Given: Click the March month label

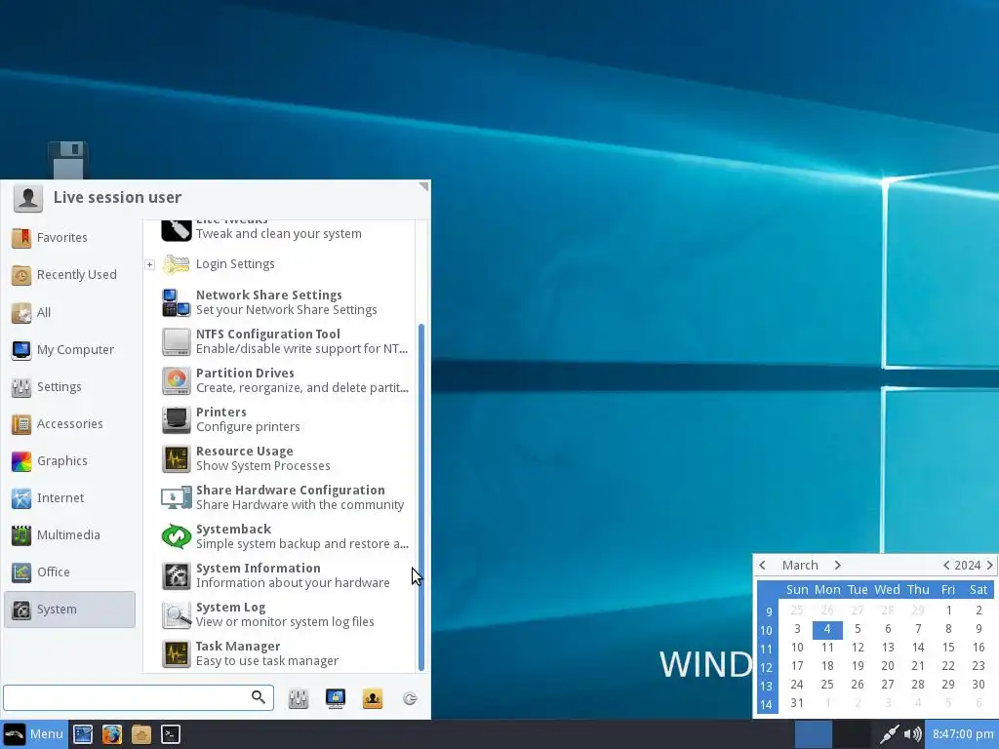Looking at the screenshot, I should [800, 565].
